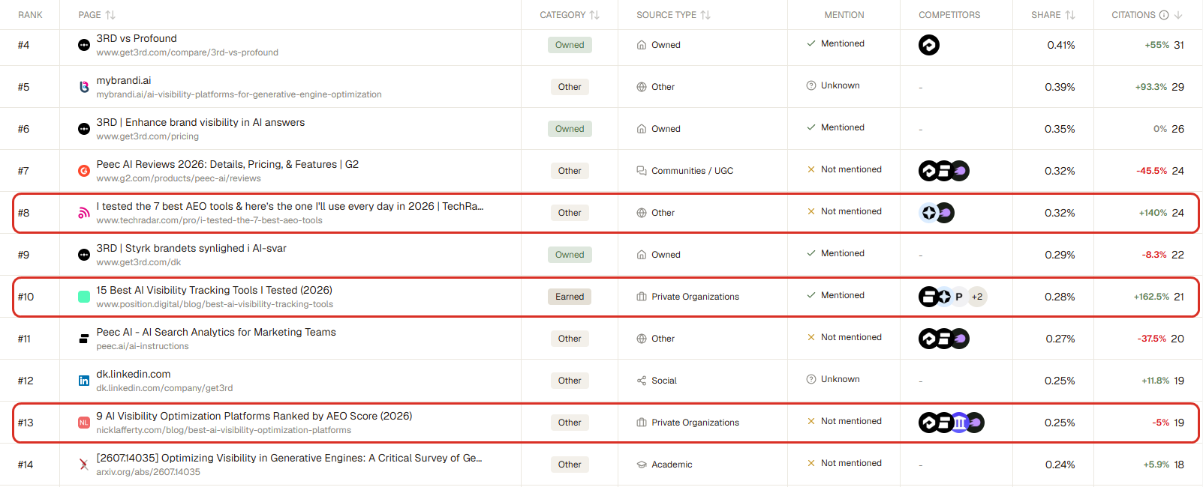Screen dimensions: 1203x487
Task: Click the +2 competitors badge
Action: click(977, 297)
